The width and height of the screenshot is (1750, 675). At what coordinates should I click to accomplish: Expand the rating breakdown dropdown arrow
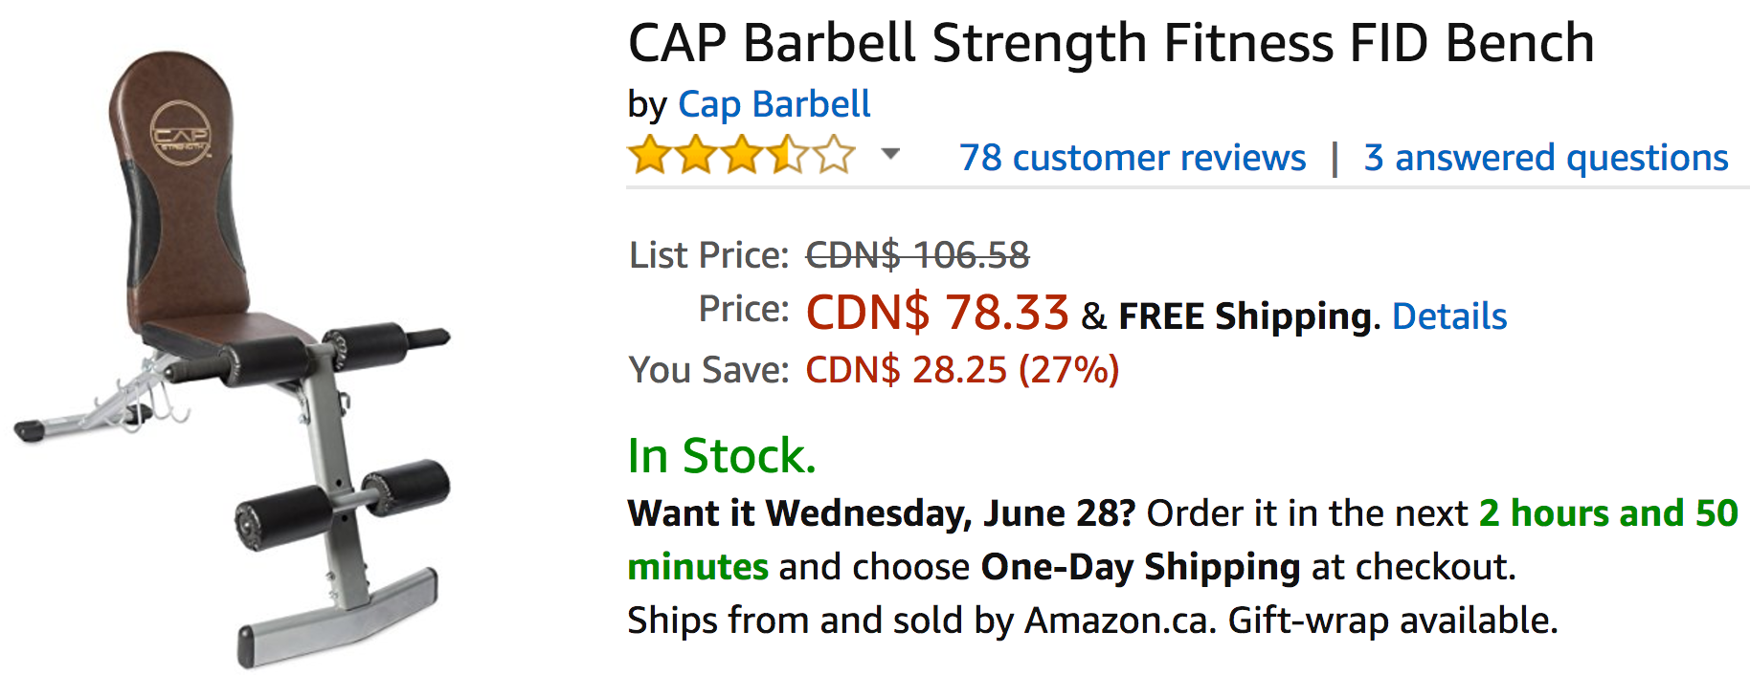click(890, 153)
